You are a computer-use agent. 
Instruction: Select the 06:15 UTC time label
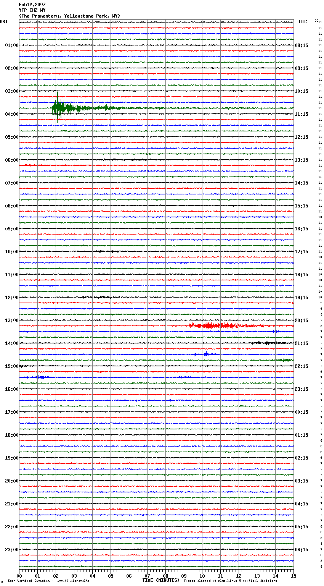click(302, 550)
